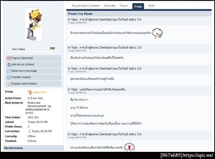Click Display name history
Screen dimensions: 215x159
tap(33, 84)
